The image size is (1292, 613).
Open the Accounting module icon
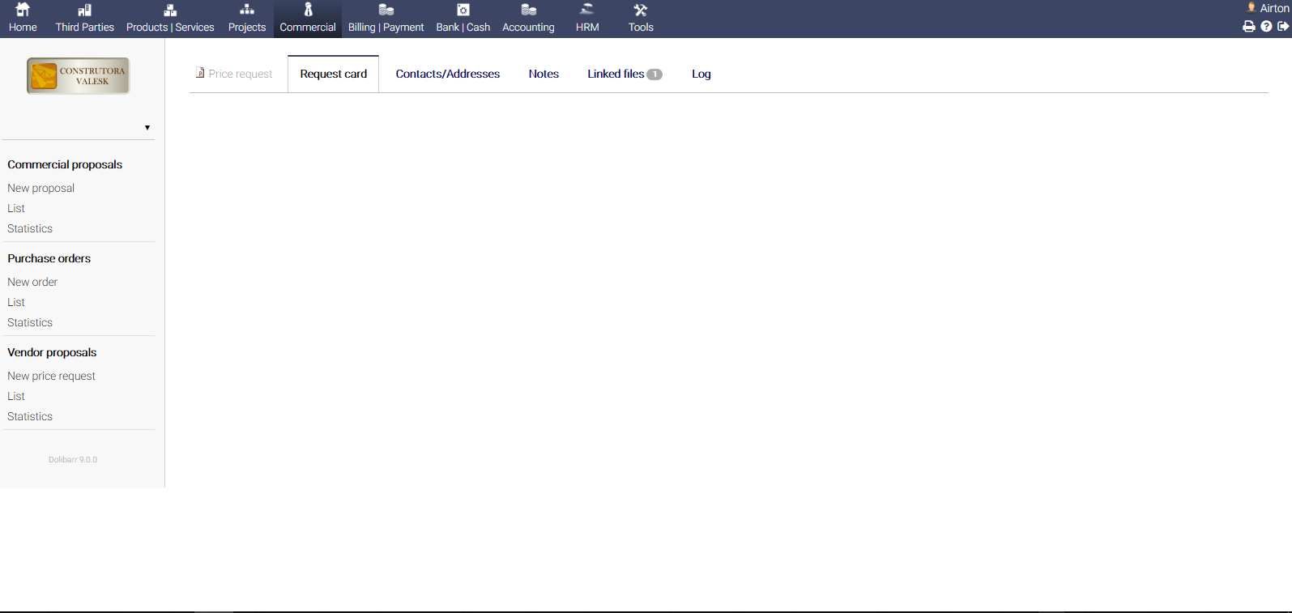pyautogui.click(x=528, y=11)
